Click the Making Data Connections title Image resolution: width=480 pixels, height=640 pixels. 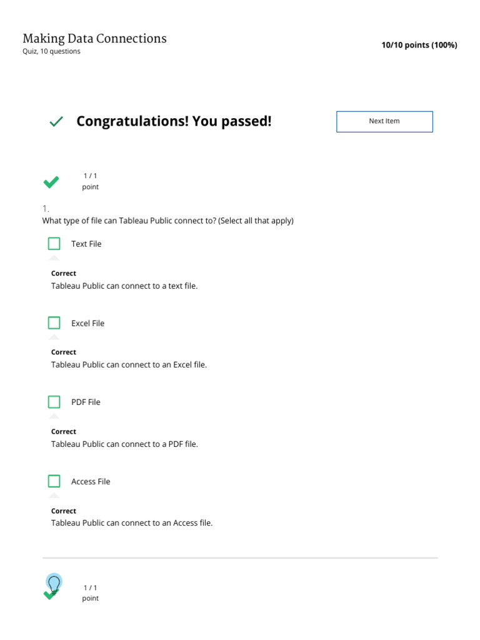pyautogui.click(x=95, y=38)
